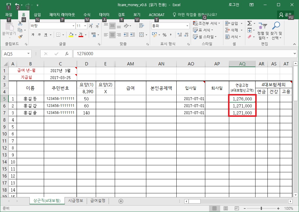Click the 로그인 sign-in button
This screenshot has height=212, width=299.
click(234, 5)
